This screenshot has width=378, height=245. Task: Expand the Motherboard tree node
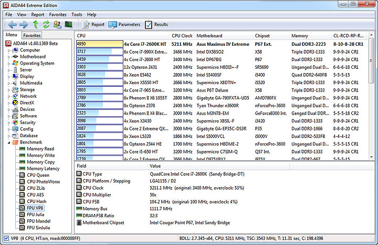[9, 57]
